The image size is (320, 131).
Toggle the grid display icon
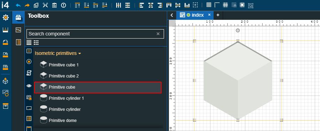point(209,5)
